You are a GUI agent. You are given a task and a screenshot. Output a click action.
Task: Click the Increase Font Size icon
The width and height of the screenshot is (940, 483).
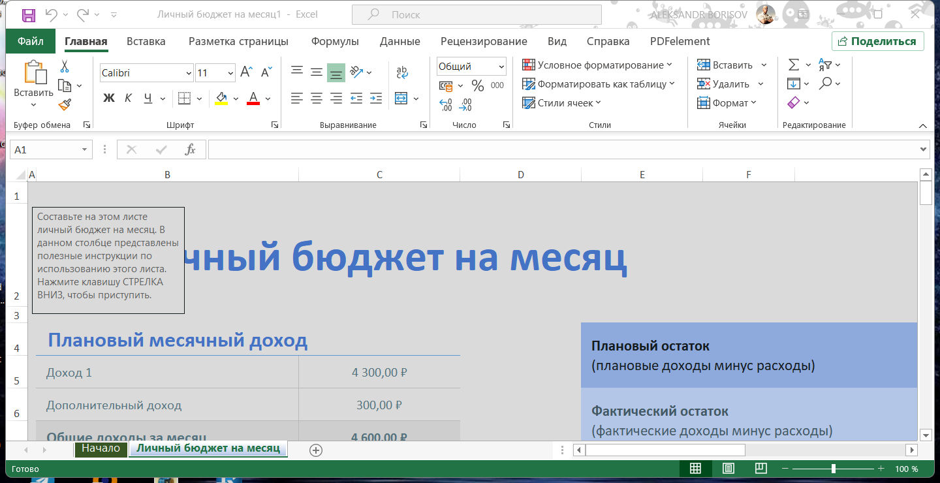tap(246, 72)
